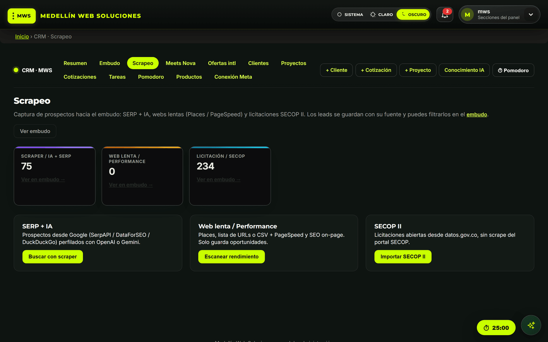Click the + Proyecto button
Image resolution: width=548 pixels, height=342 pixels.
point(418,70)
